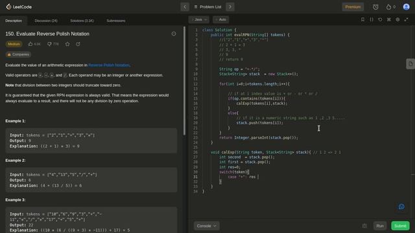Click line number 26 in gutter
415x233 pixels.
[x=195, y=153]
